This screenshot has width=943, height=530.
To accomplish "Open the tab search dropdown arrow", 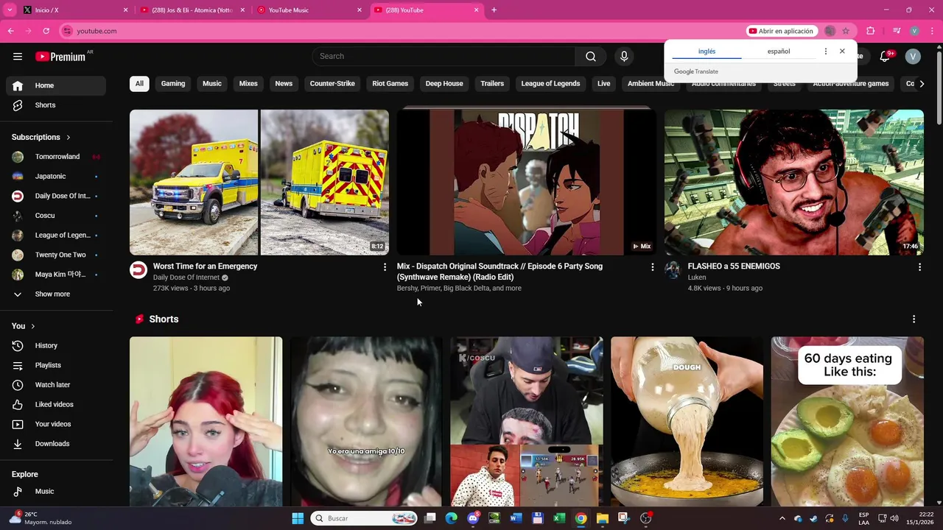I will [x=10, y=10].
